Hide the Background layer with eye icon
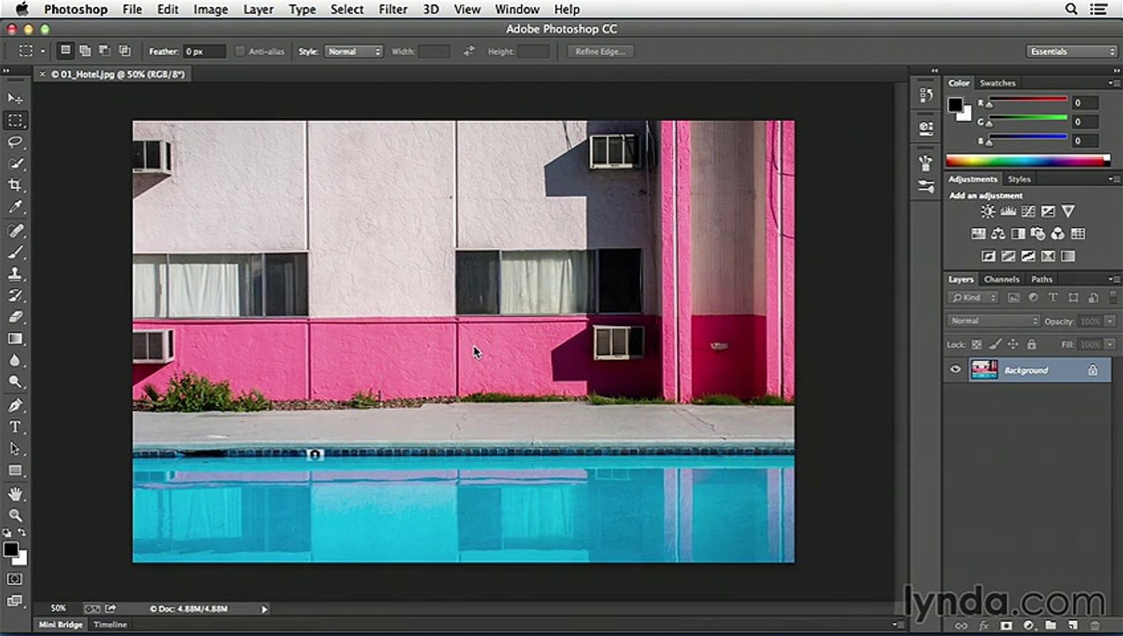Image resolution: width=1123 pixels, height=636 pixels. click(x=955, y=370)
